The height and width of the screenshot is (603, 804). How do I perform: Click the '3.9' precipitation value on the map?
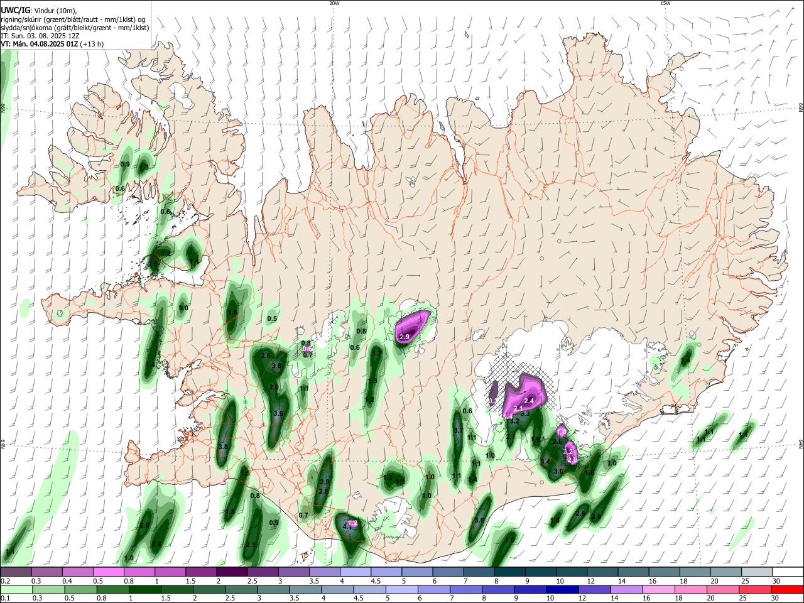279,413
